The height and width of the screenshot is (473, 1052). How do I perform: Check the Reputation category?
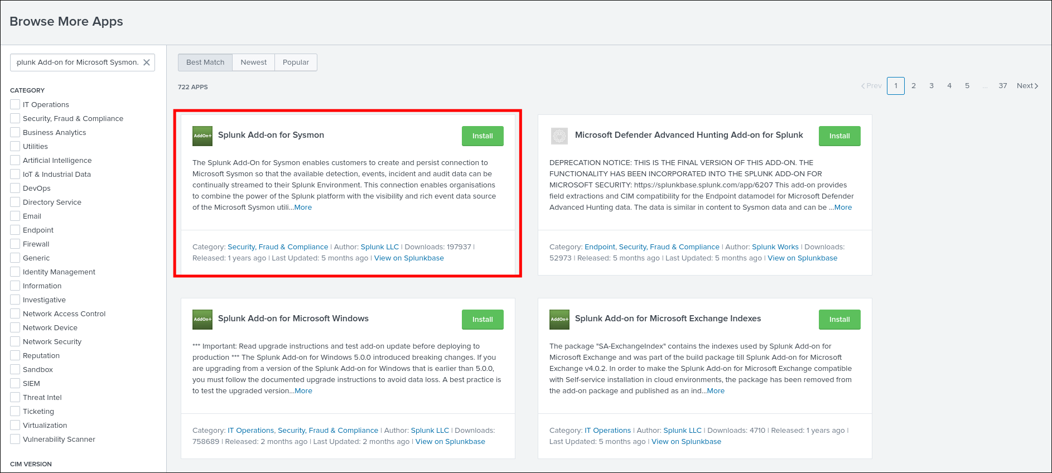[x=15, y=355]
